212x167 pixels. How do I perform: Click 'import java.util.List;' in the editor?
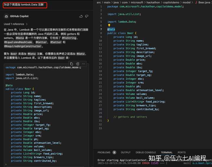[x=124, y=14]
